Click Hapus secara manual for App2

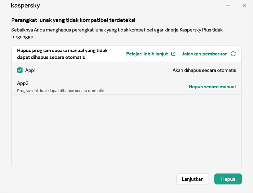(x=212, y=87)
